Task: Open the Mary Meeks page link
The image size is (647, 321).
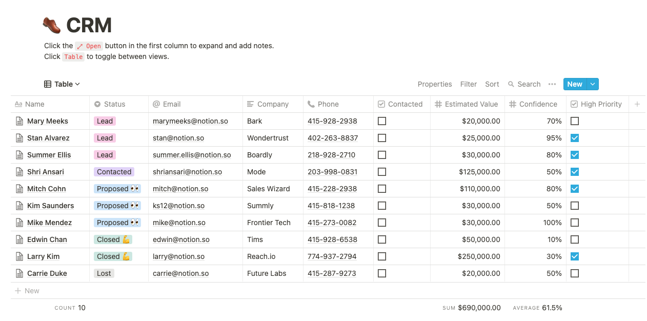Action: (48, 121)
